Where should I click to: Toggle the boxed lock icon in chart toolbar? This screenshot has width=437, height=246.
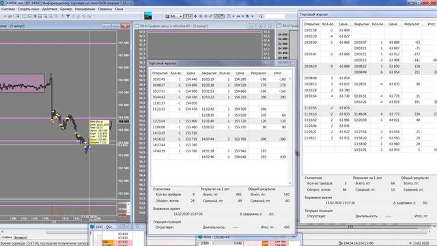point(222,16)
